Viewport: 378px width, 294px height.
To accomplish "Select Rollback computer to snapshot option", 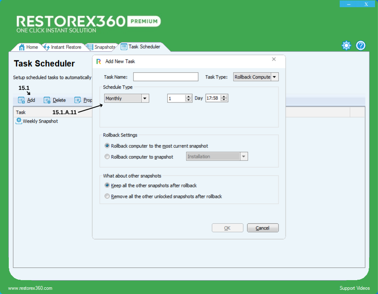I will (x=108, y=157).
